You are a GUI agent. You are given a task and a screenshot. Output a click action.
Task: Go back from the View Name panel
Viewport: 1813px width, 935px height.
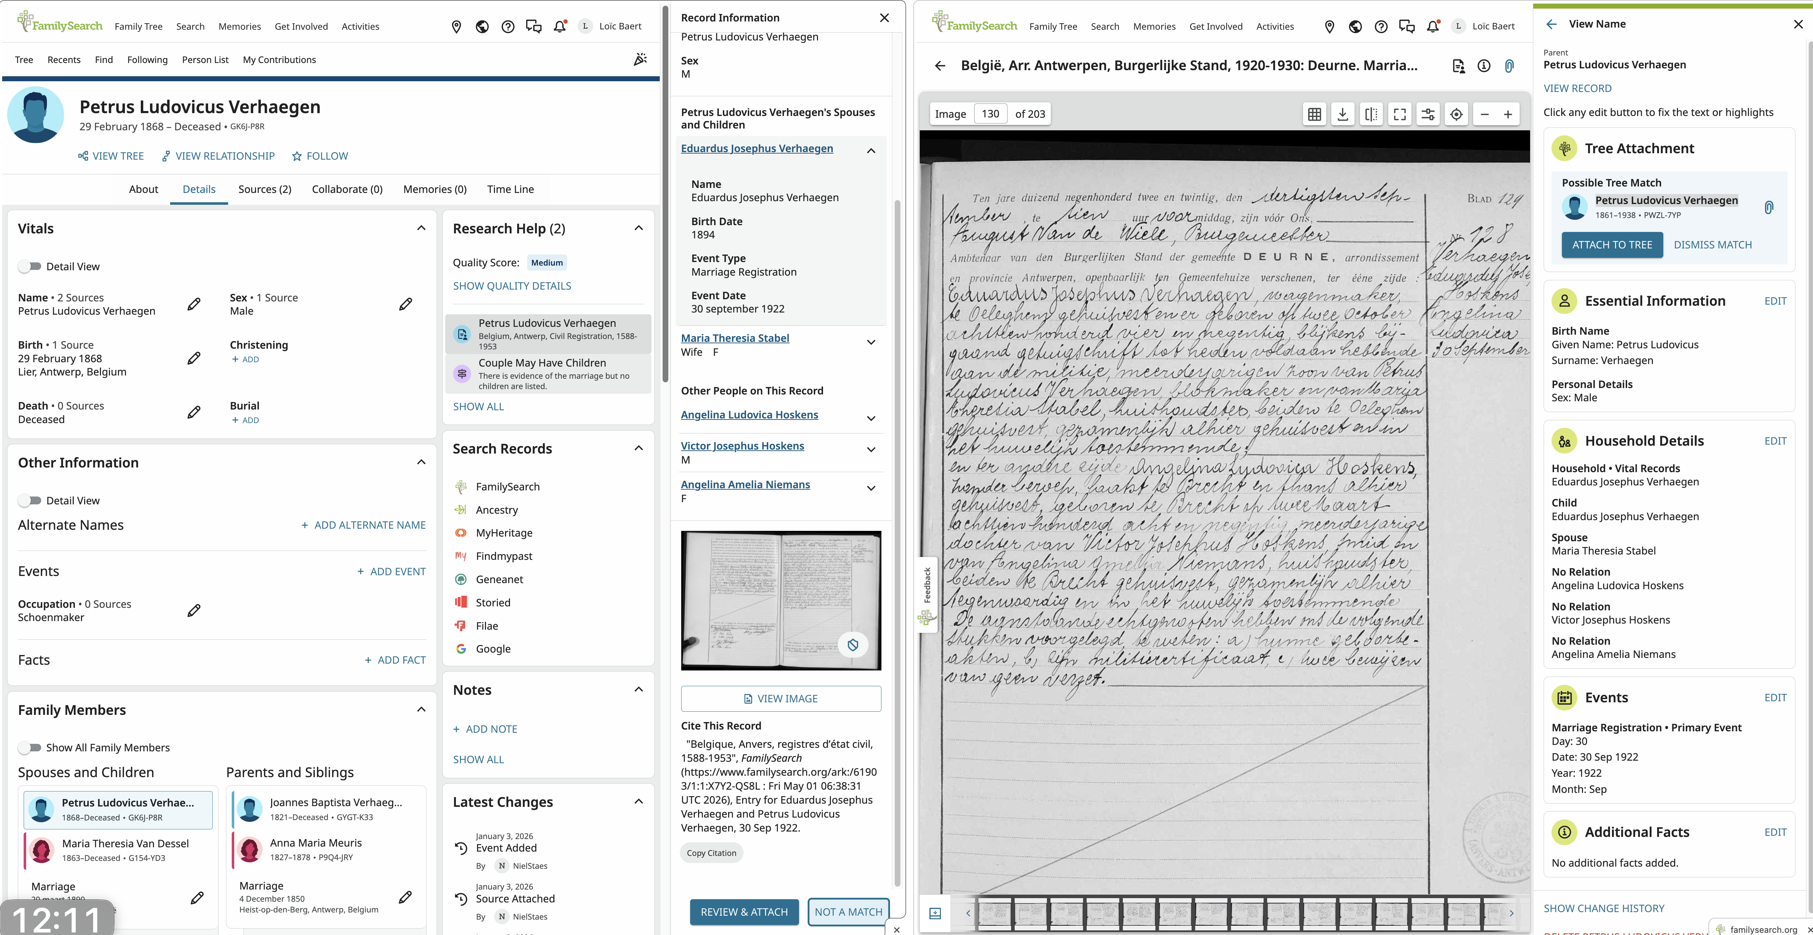1551,24
